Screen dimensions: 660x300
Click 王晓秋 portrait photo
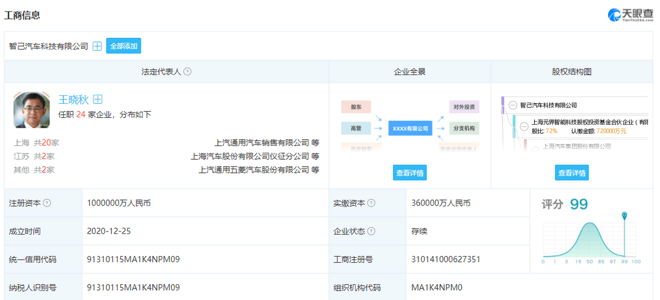[x=32, y=110]
